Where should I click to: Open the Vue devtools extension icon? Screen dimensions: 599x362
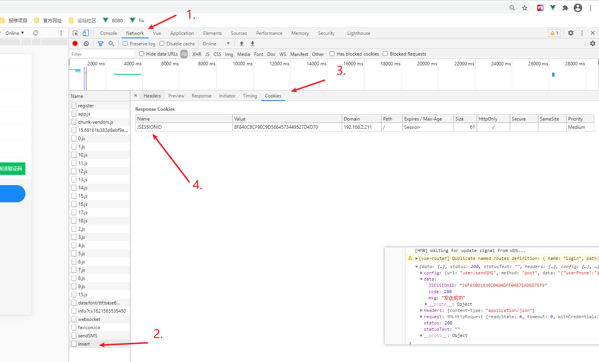point(553,8)
